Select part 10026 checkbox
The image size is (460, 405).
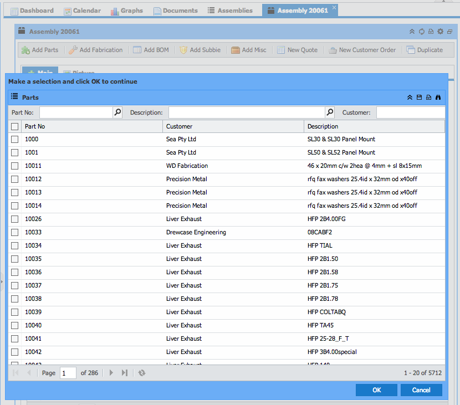click(x=14, y=219)
